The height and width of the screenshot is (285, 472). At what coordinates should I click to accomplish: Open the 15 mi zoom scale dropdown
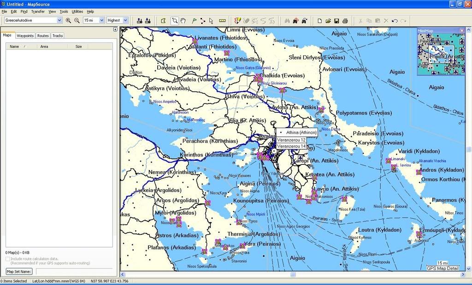(x=101, y=20)
